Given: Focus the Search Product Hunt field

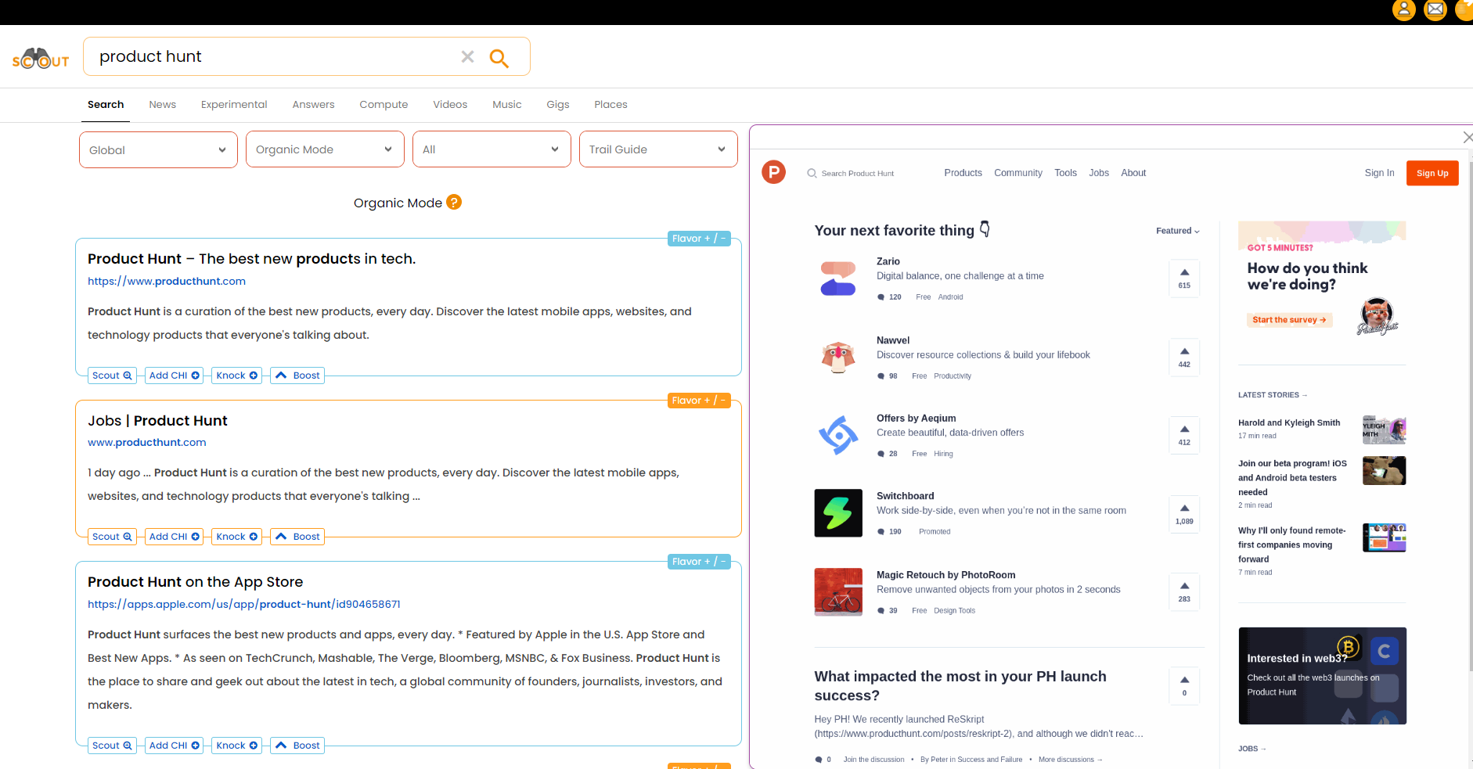Looking at the screenshot, I should [x=857, y=174].
